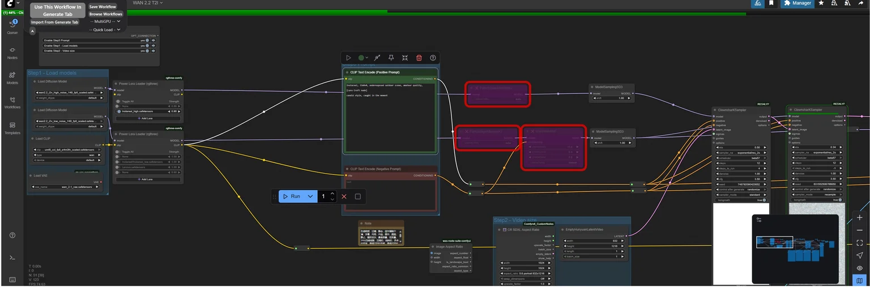This screenshot has height=288, width=870.
Task: Open the Manager button
Action: click(797, 3)
